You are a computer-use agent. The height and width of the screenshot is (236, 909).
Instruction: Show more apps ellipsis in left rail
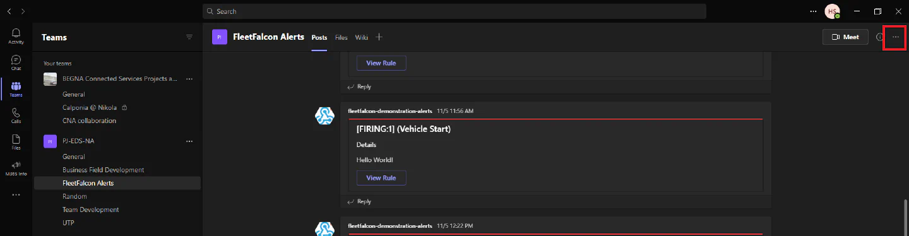(16, 195)
